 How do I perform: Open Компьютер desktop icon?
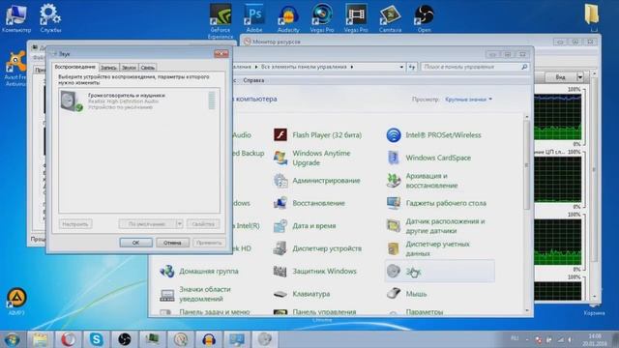pos(16,17)
